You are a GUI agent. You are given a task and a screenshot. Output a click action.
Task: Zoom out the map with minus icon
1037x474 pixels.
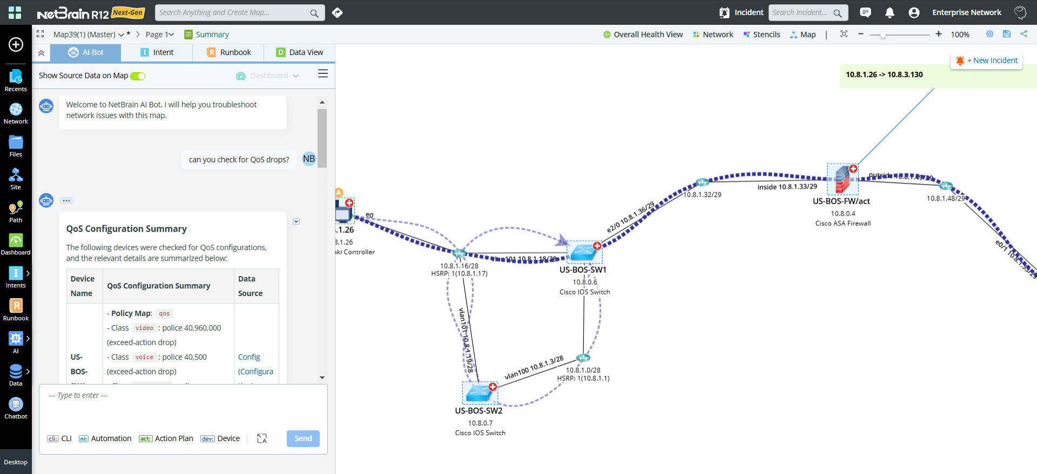tap(861, 34)
